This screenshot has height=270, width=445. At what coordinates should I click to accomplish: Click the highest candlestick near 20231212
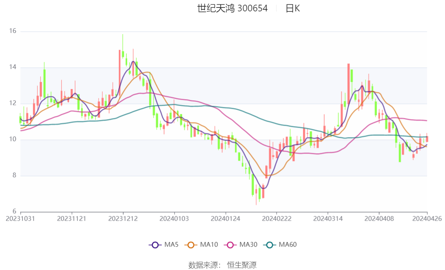pyautogui.click(x=123, y=47)
